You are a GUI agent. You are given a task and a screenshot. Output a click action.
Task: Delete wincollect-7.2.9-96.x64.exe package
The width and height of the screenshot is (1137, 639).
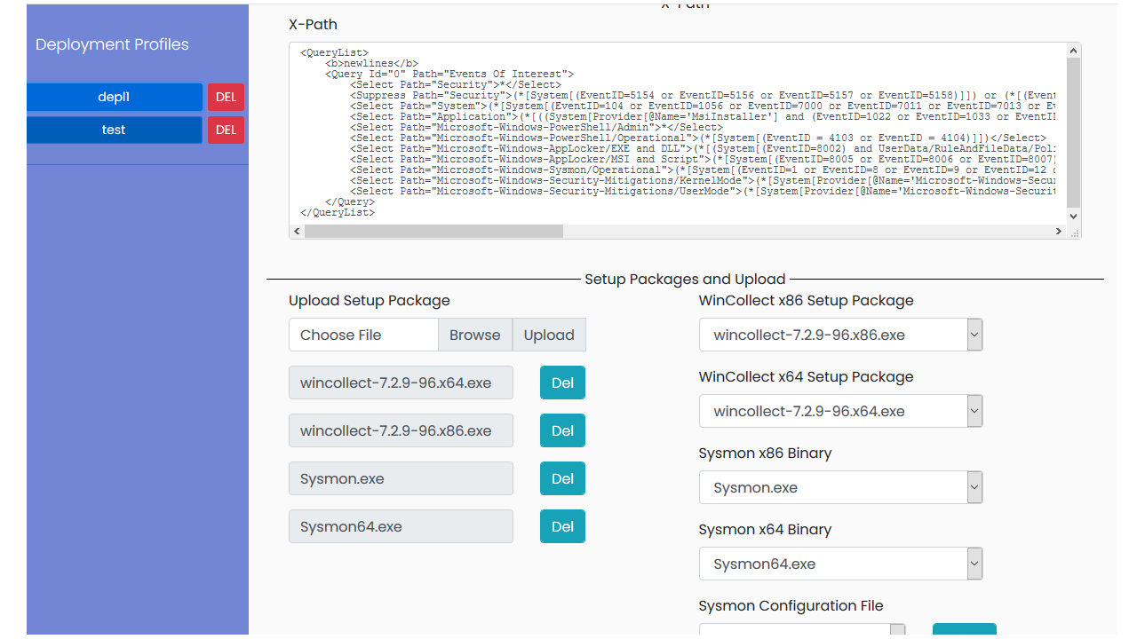[x=562, y=383]
